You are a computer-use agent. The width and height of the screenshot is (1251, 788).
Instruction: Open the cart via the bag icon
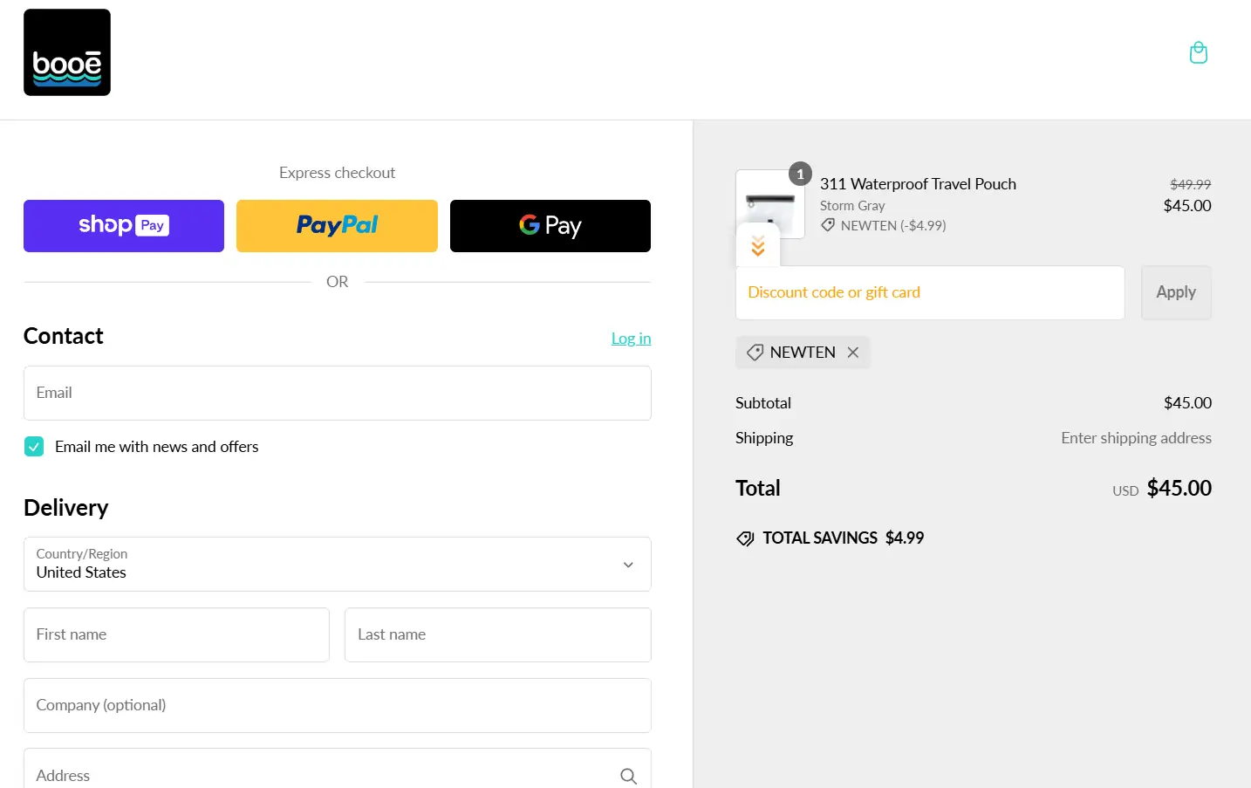coord(1198,52)
